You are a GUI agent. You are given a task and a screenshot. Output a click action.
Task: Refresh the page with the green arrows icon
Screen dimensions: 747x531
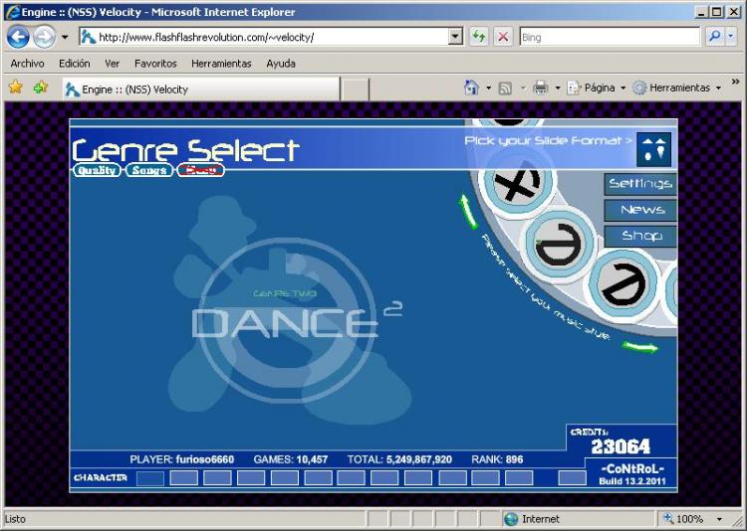pos(479,37)
